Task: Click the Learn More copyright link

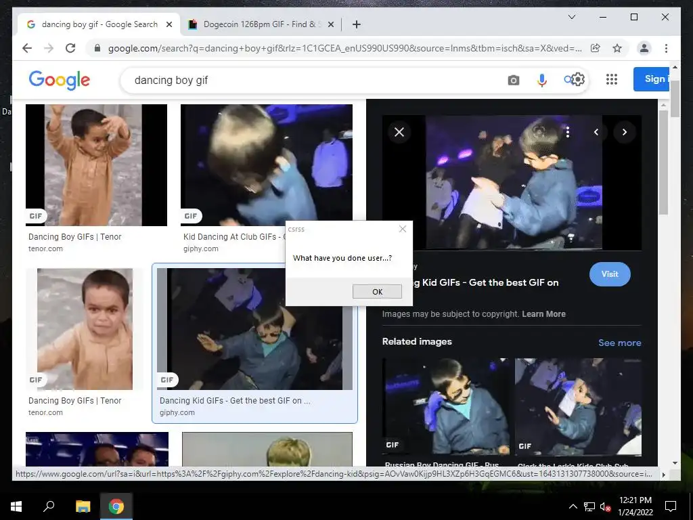Action: coord(543,314)
